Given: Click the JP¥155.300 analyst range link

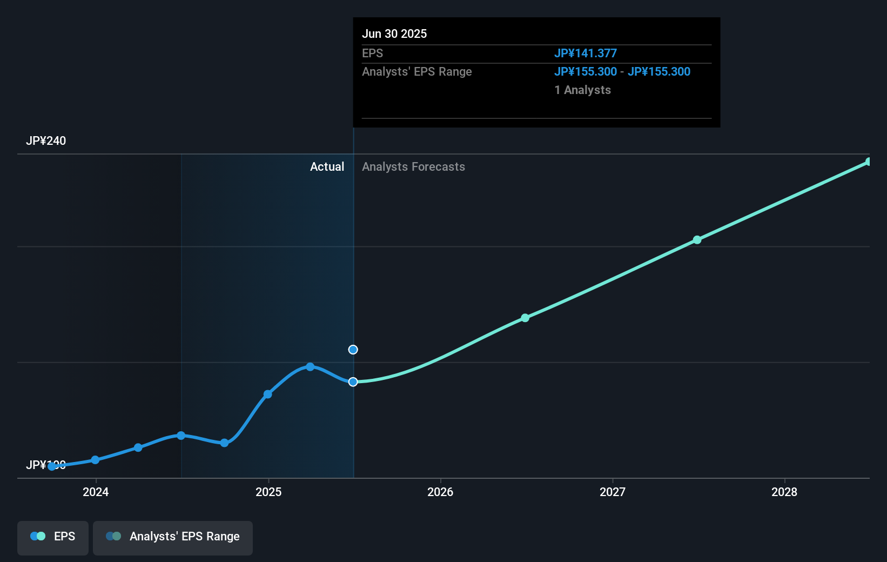Looking at the screenshot, I should pyautogui.click(x=586, y=71).
